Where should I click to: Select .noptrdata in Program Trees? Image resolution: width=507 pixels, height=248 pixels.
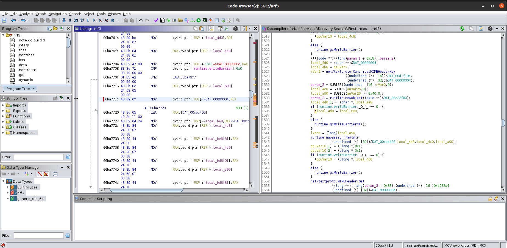[x=27, y=70]
